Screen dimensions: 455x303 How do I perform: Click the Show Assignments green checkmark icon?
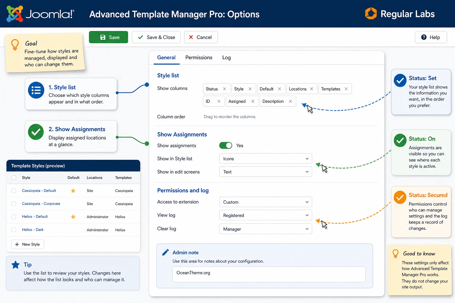click(36, 132)
